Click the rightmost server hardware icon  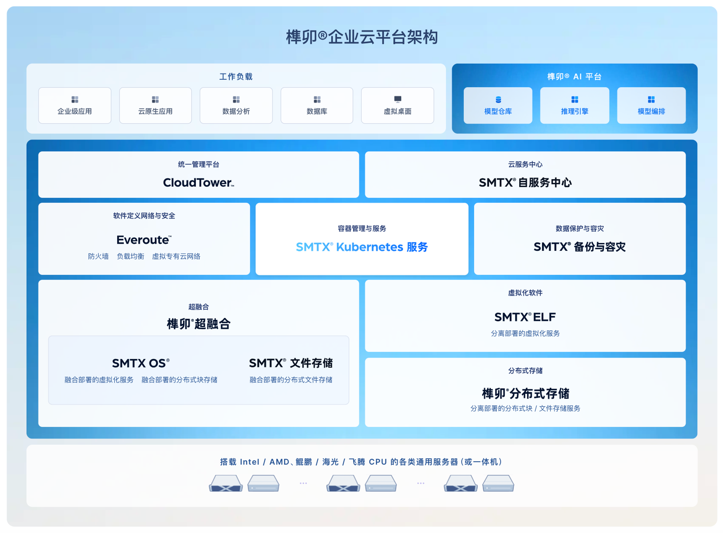coord(498,483)
